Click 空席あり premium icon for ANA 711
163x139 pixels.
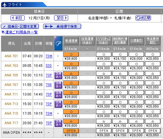click(x=58, y=94)
